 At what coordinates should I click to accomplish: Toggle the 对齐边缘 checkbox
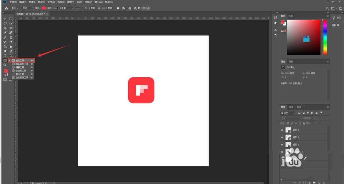click(139, 8)
